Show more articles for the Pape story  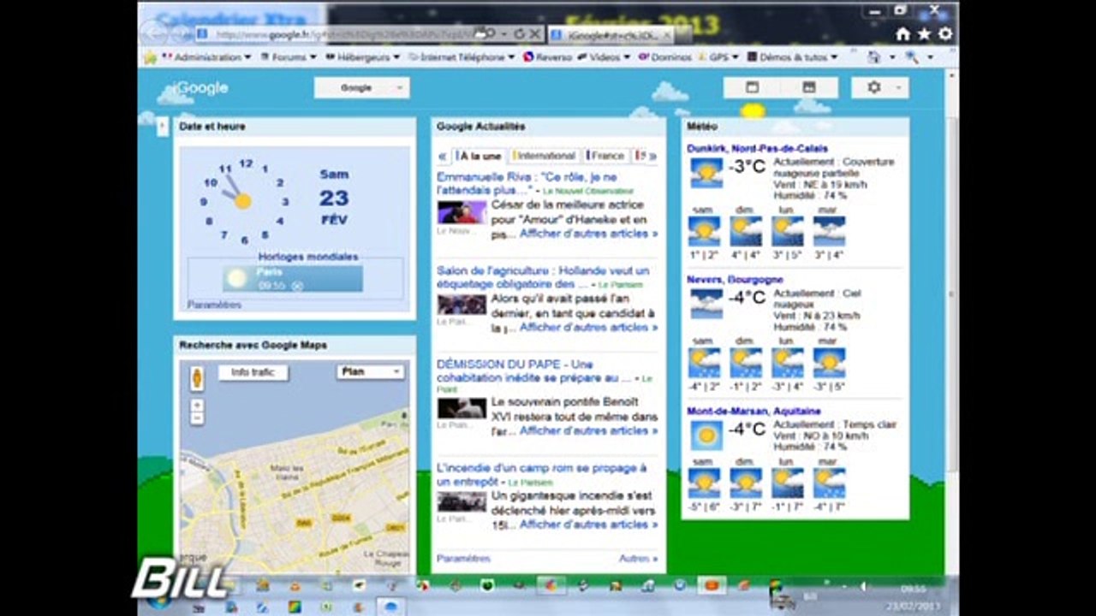[x=589, y=431]
